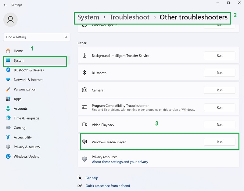Navigate to Troubleshoot in breadcrumb
This screenshot has height=191, width=244.
129,17
